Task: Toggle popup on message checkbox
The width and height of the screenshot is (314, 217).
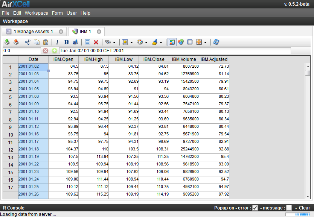Action: 289,208
